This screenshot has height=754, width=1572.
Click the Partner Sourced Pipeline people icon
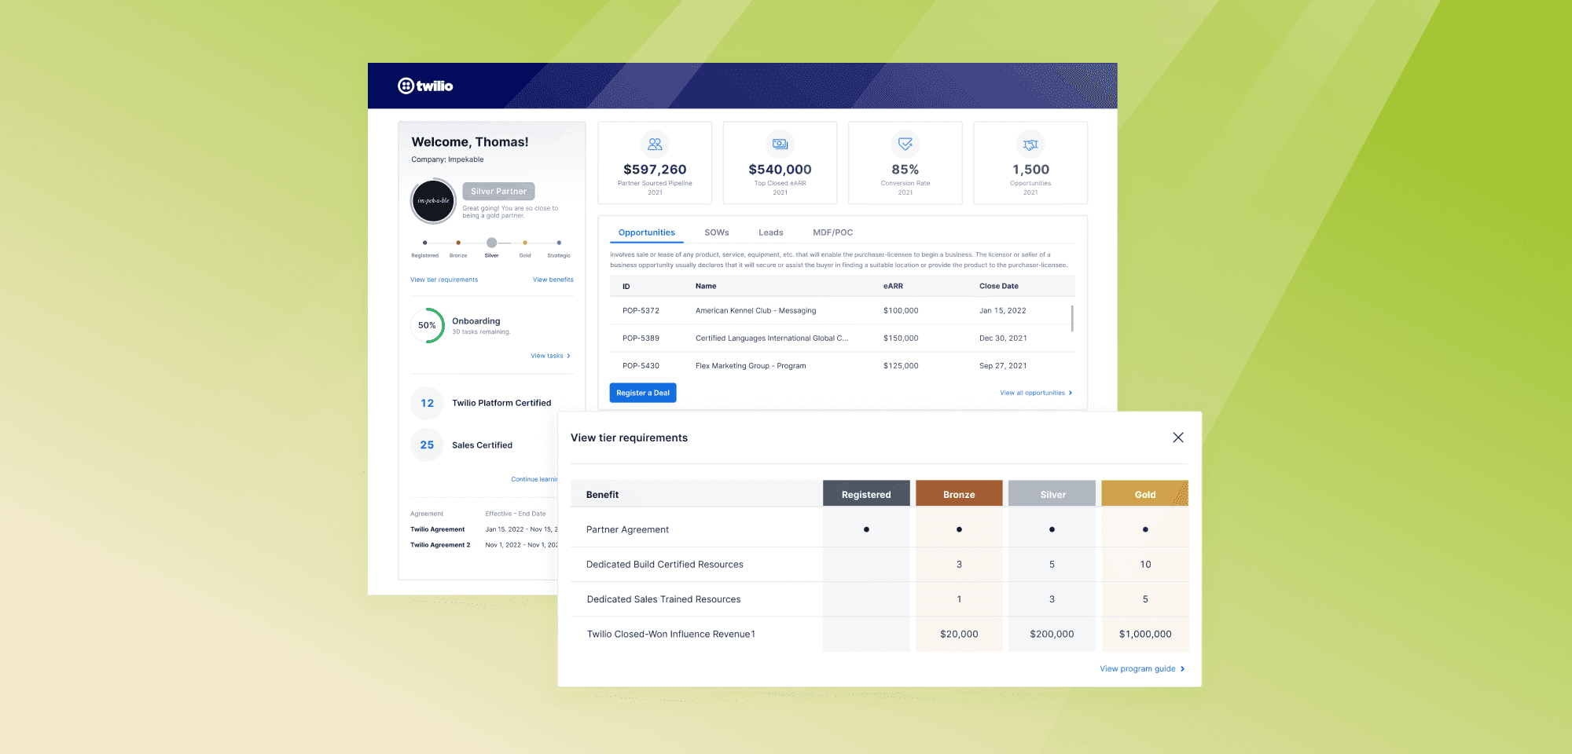[x=655, y=144]
